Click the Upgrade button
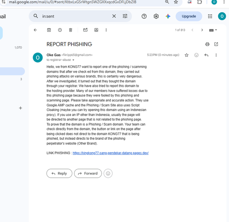 click(x=189, y=16)
